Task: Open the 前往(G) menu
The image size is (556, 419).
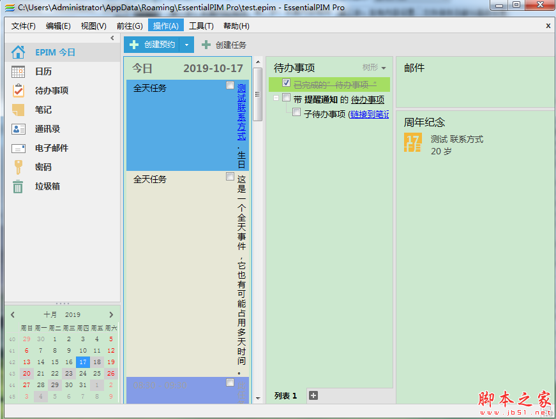Action: pyautogui.click(x=130, y=26)
